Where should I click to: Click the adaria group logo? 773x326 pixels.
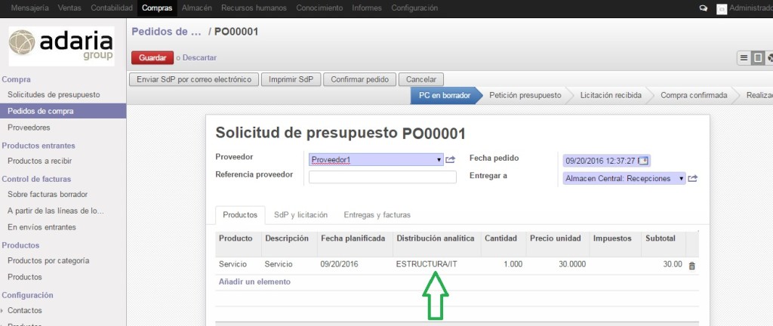62,46
